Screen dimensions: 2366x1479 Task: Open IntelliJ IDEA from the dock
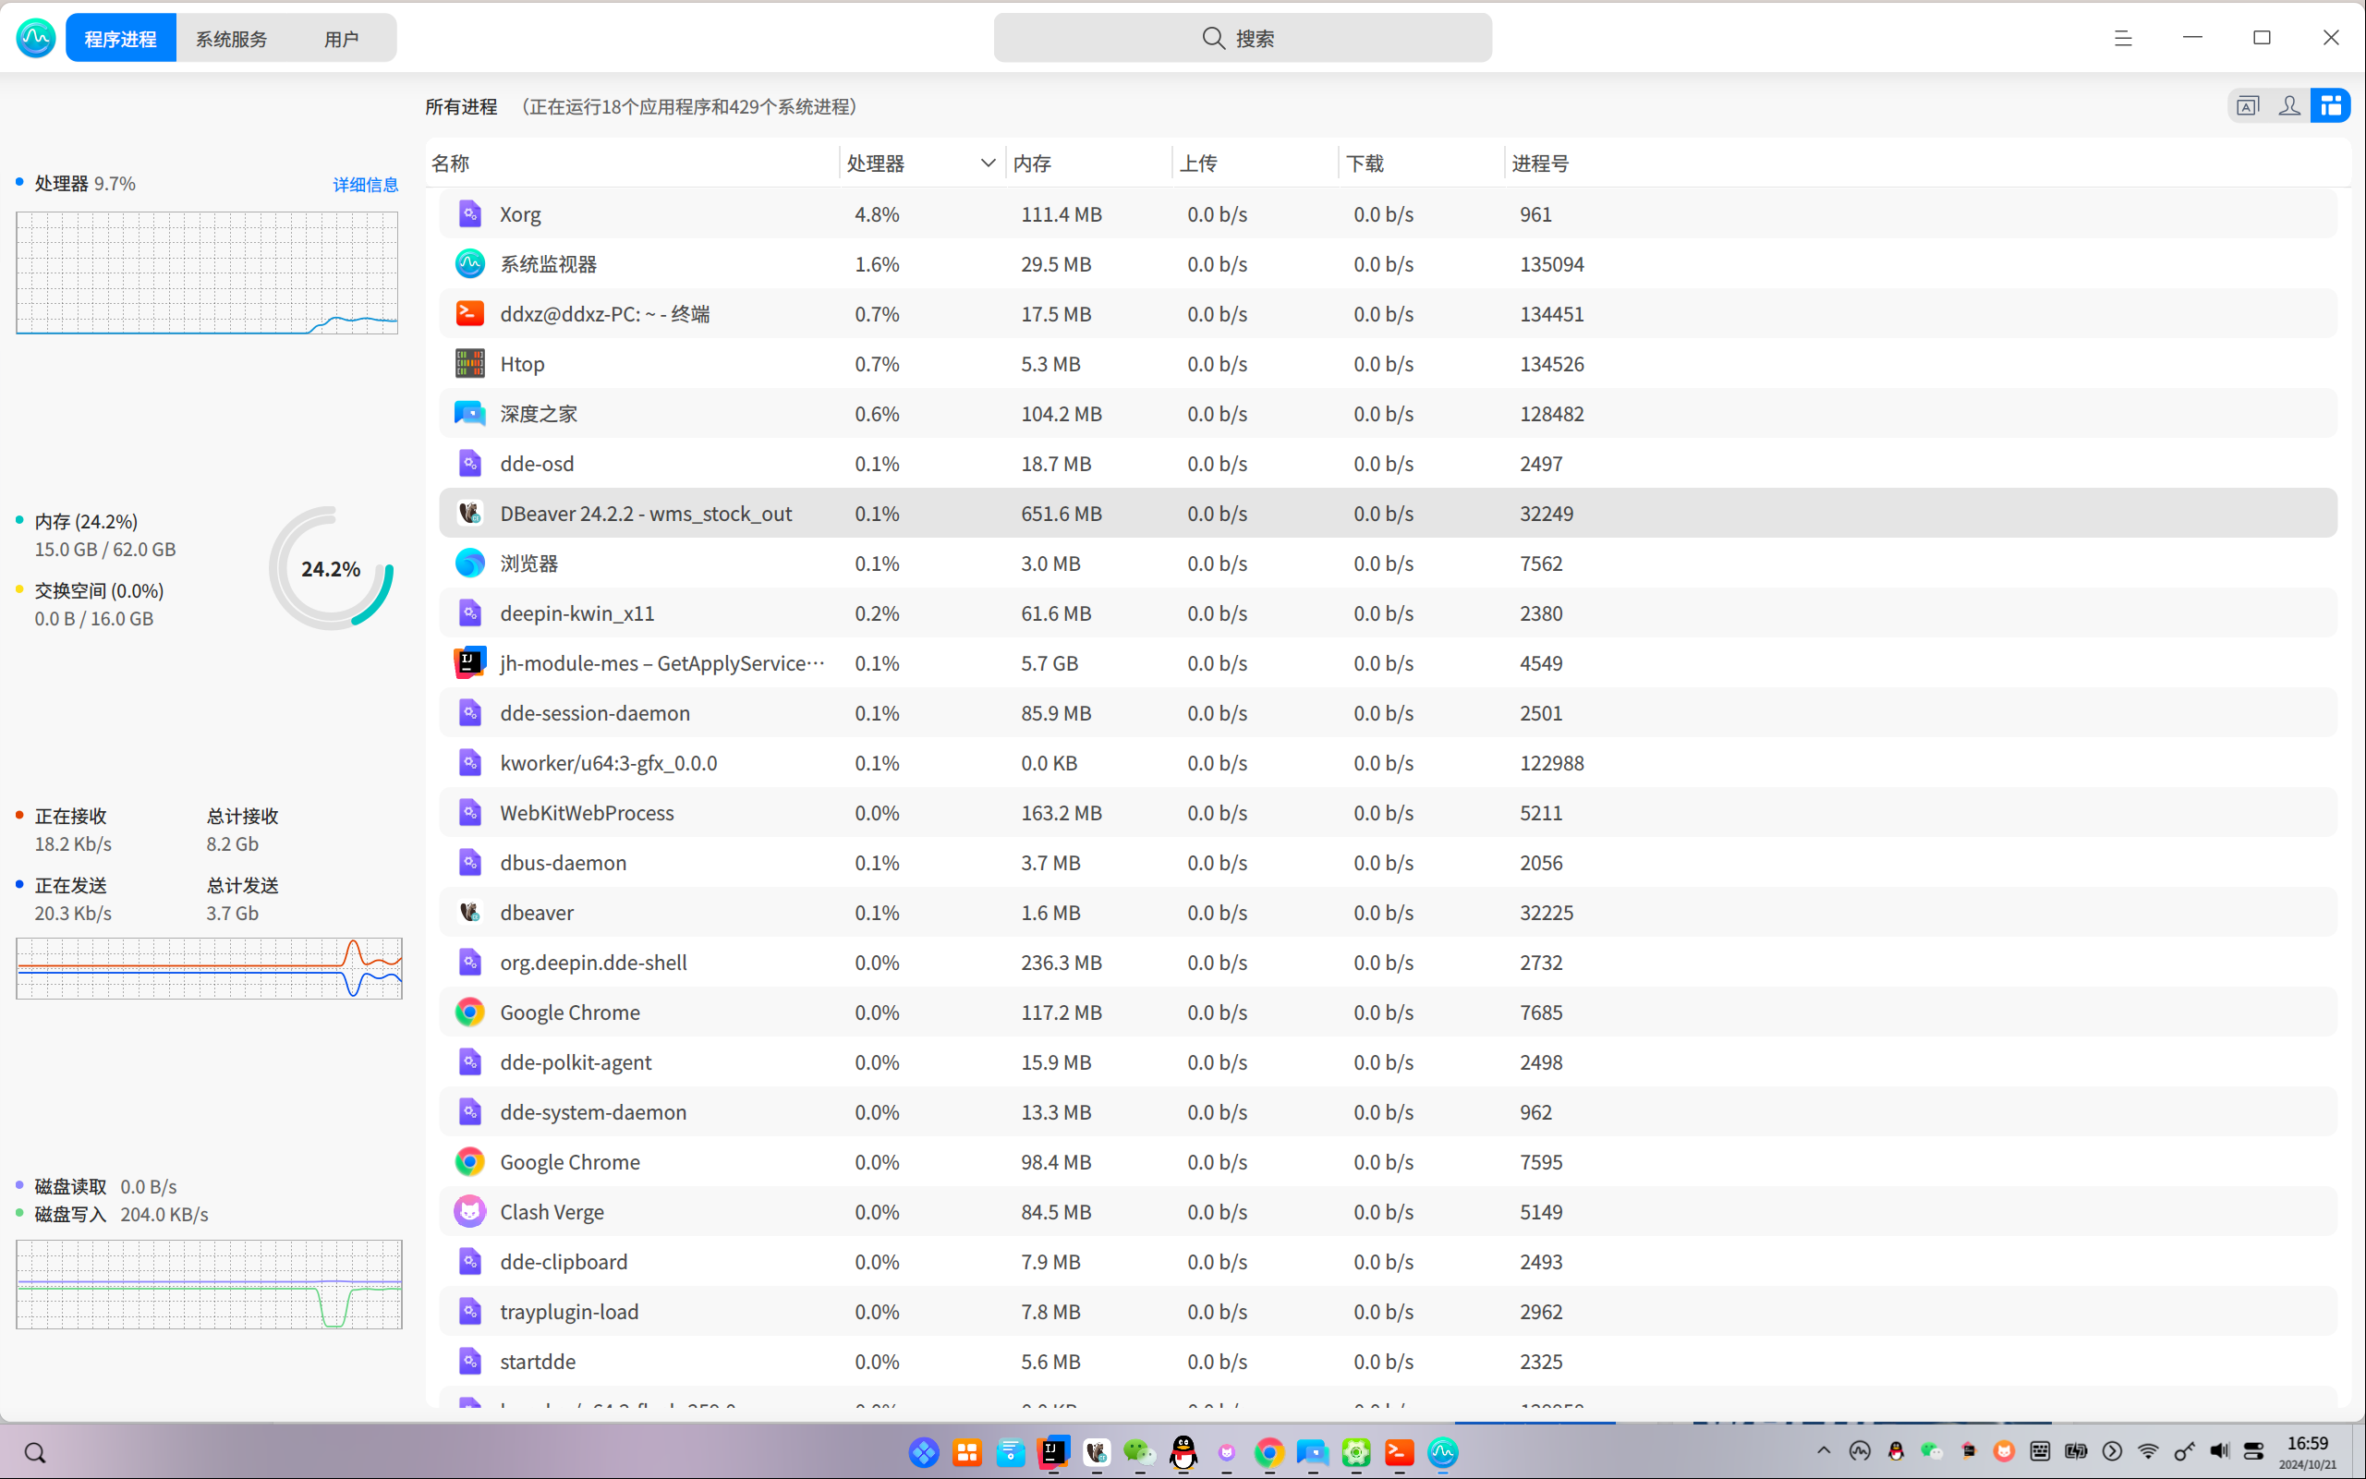pos(1052,1452)
